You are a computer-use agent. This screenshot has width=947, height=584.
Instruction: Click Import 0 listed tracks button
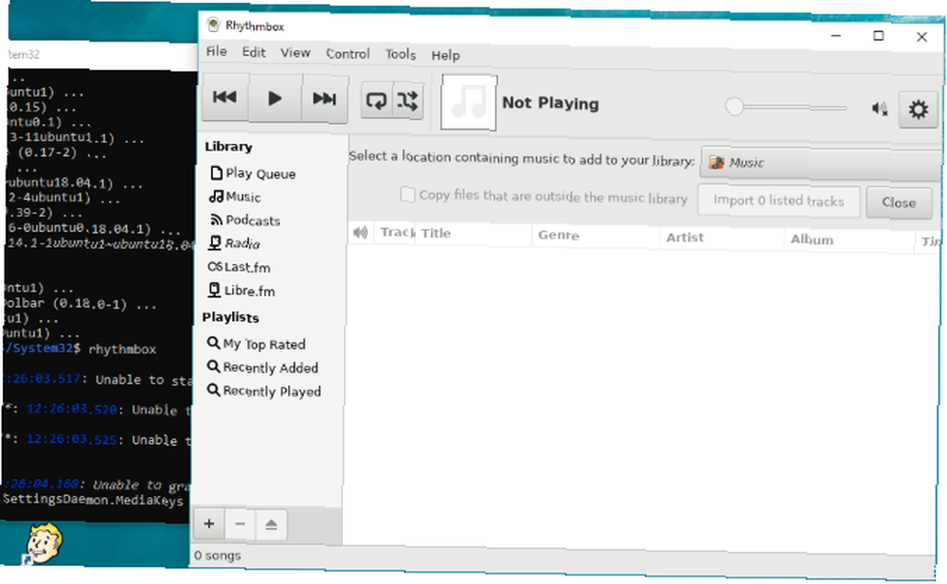tap(778, 201)
